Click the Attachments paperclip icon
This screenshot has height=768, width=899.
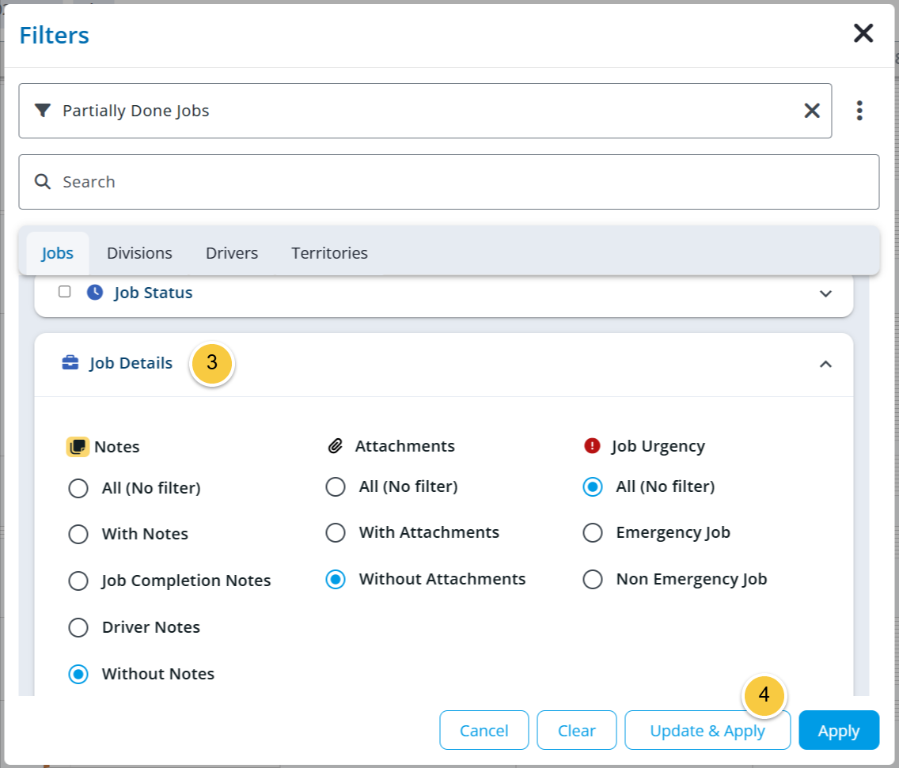[x=336, y=446]
